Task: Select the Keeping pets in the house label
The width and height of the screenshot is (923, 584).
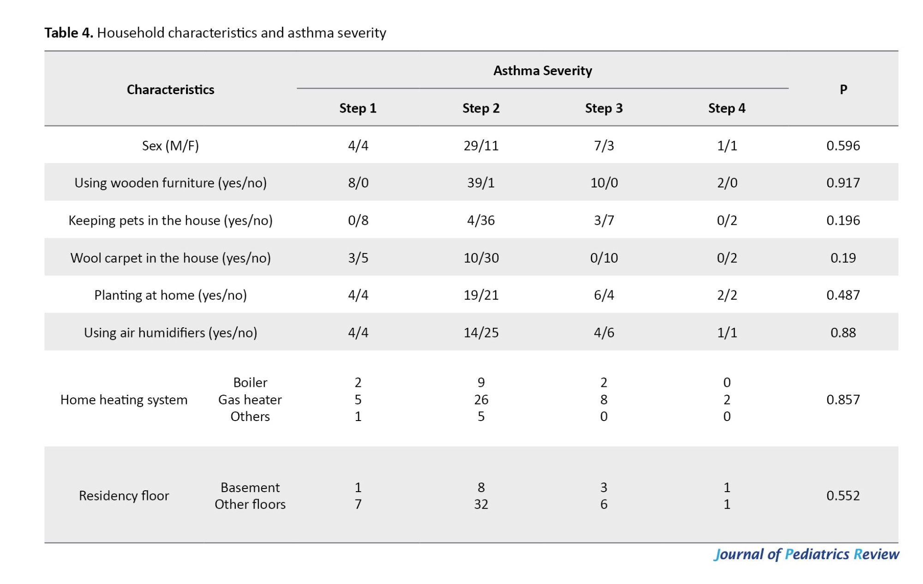Action: (x=170, y=221)
